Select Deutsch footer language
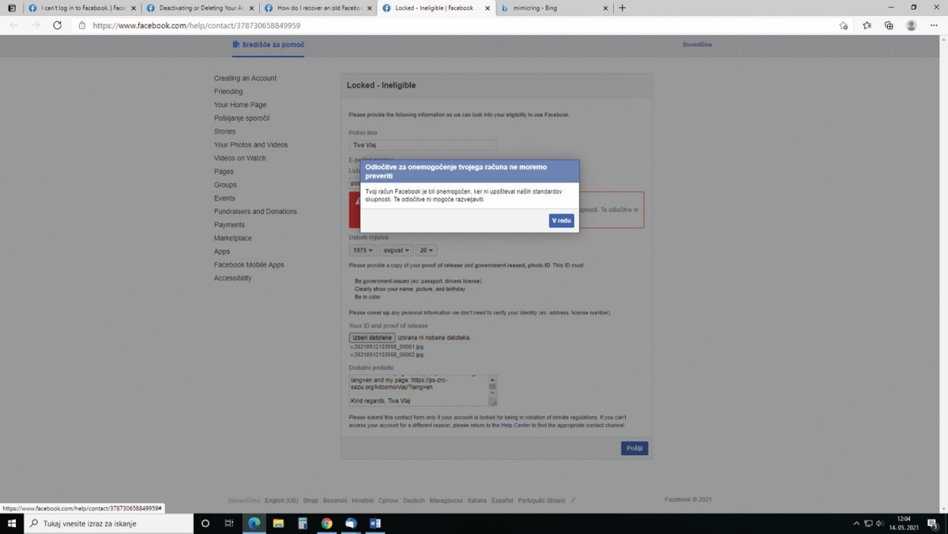This screenshot has height=534, width=948. pyautogui.click(x=414, y=500)
